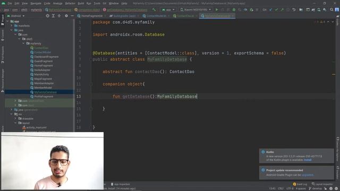Open the Build menu
The width and height of the screenshot is (340, 191).
pyautogui.click(x=81, y=4)
